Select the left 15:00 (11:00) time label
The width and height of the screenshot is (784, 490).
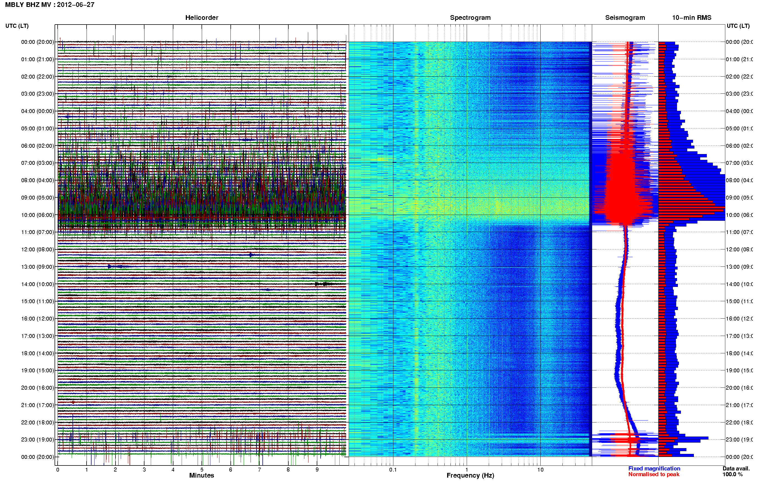[37, 301]
